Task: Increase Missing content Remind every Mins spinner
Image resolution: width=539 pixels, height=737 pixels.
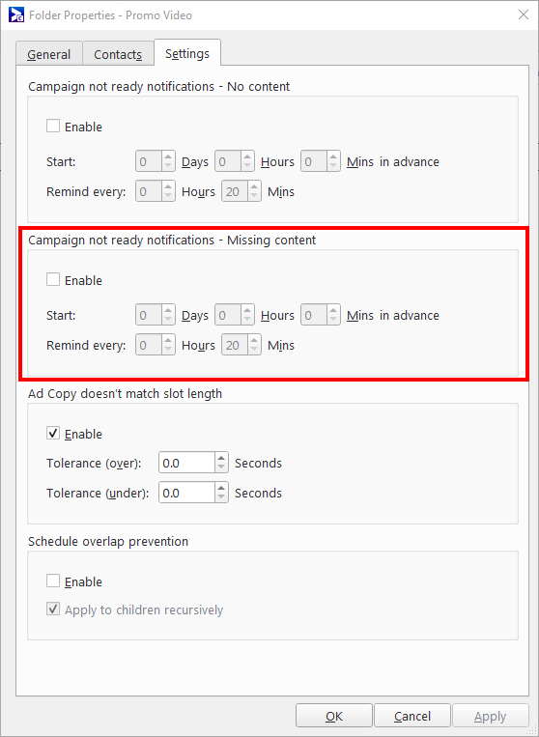Action: [254, 340]
